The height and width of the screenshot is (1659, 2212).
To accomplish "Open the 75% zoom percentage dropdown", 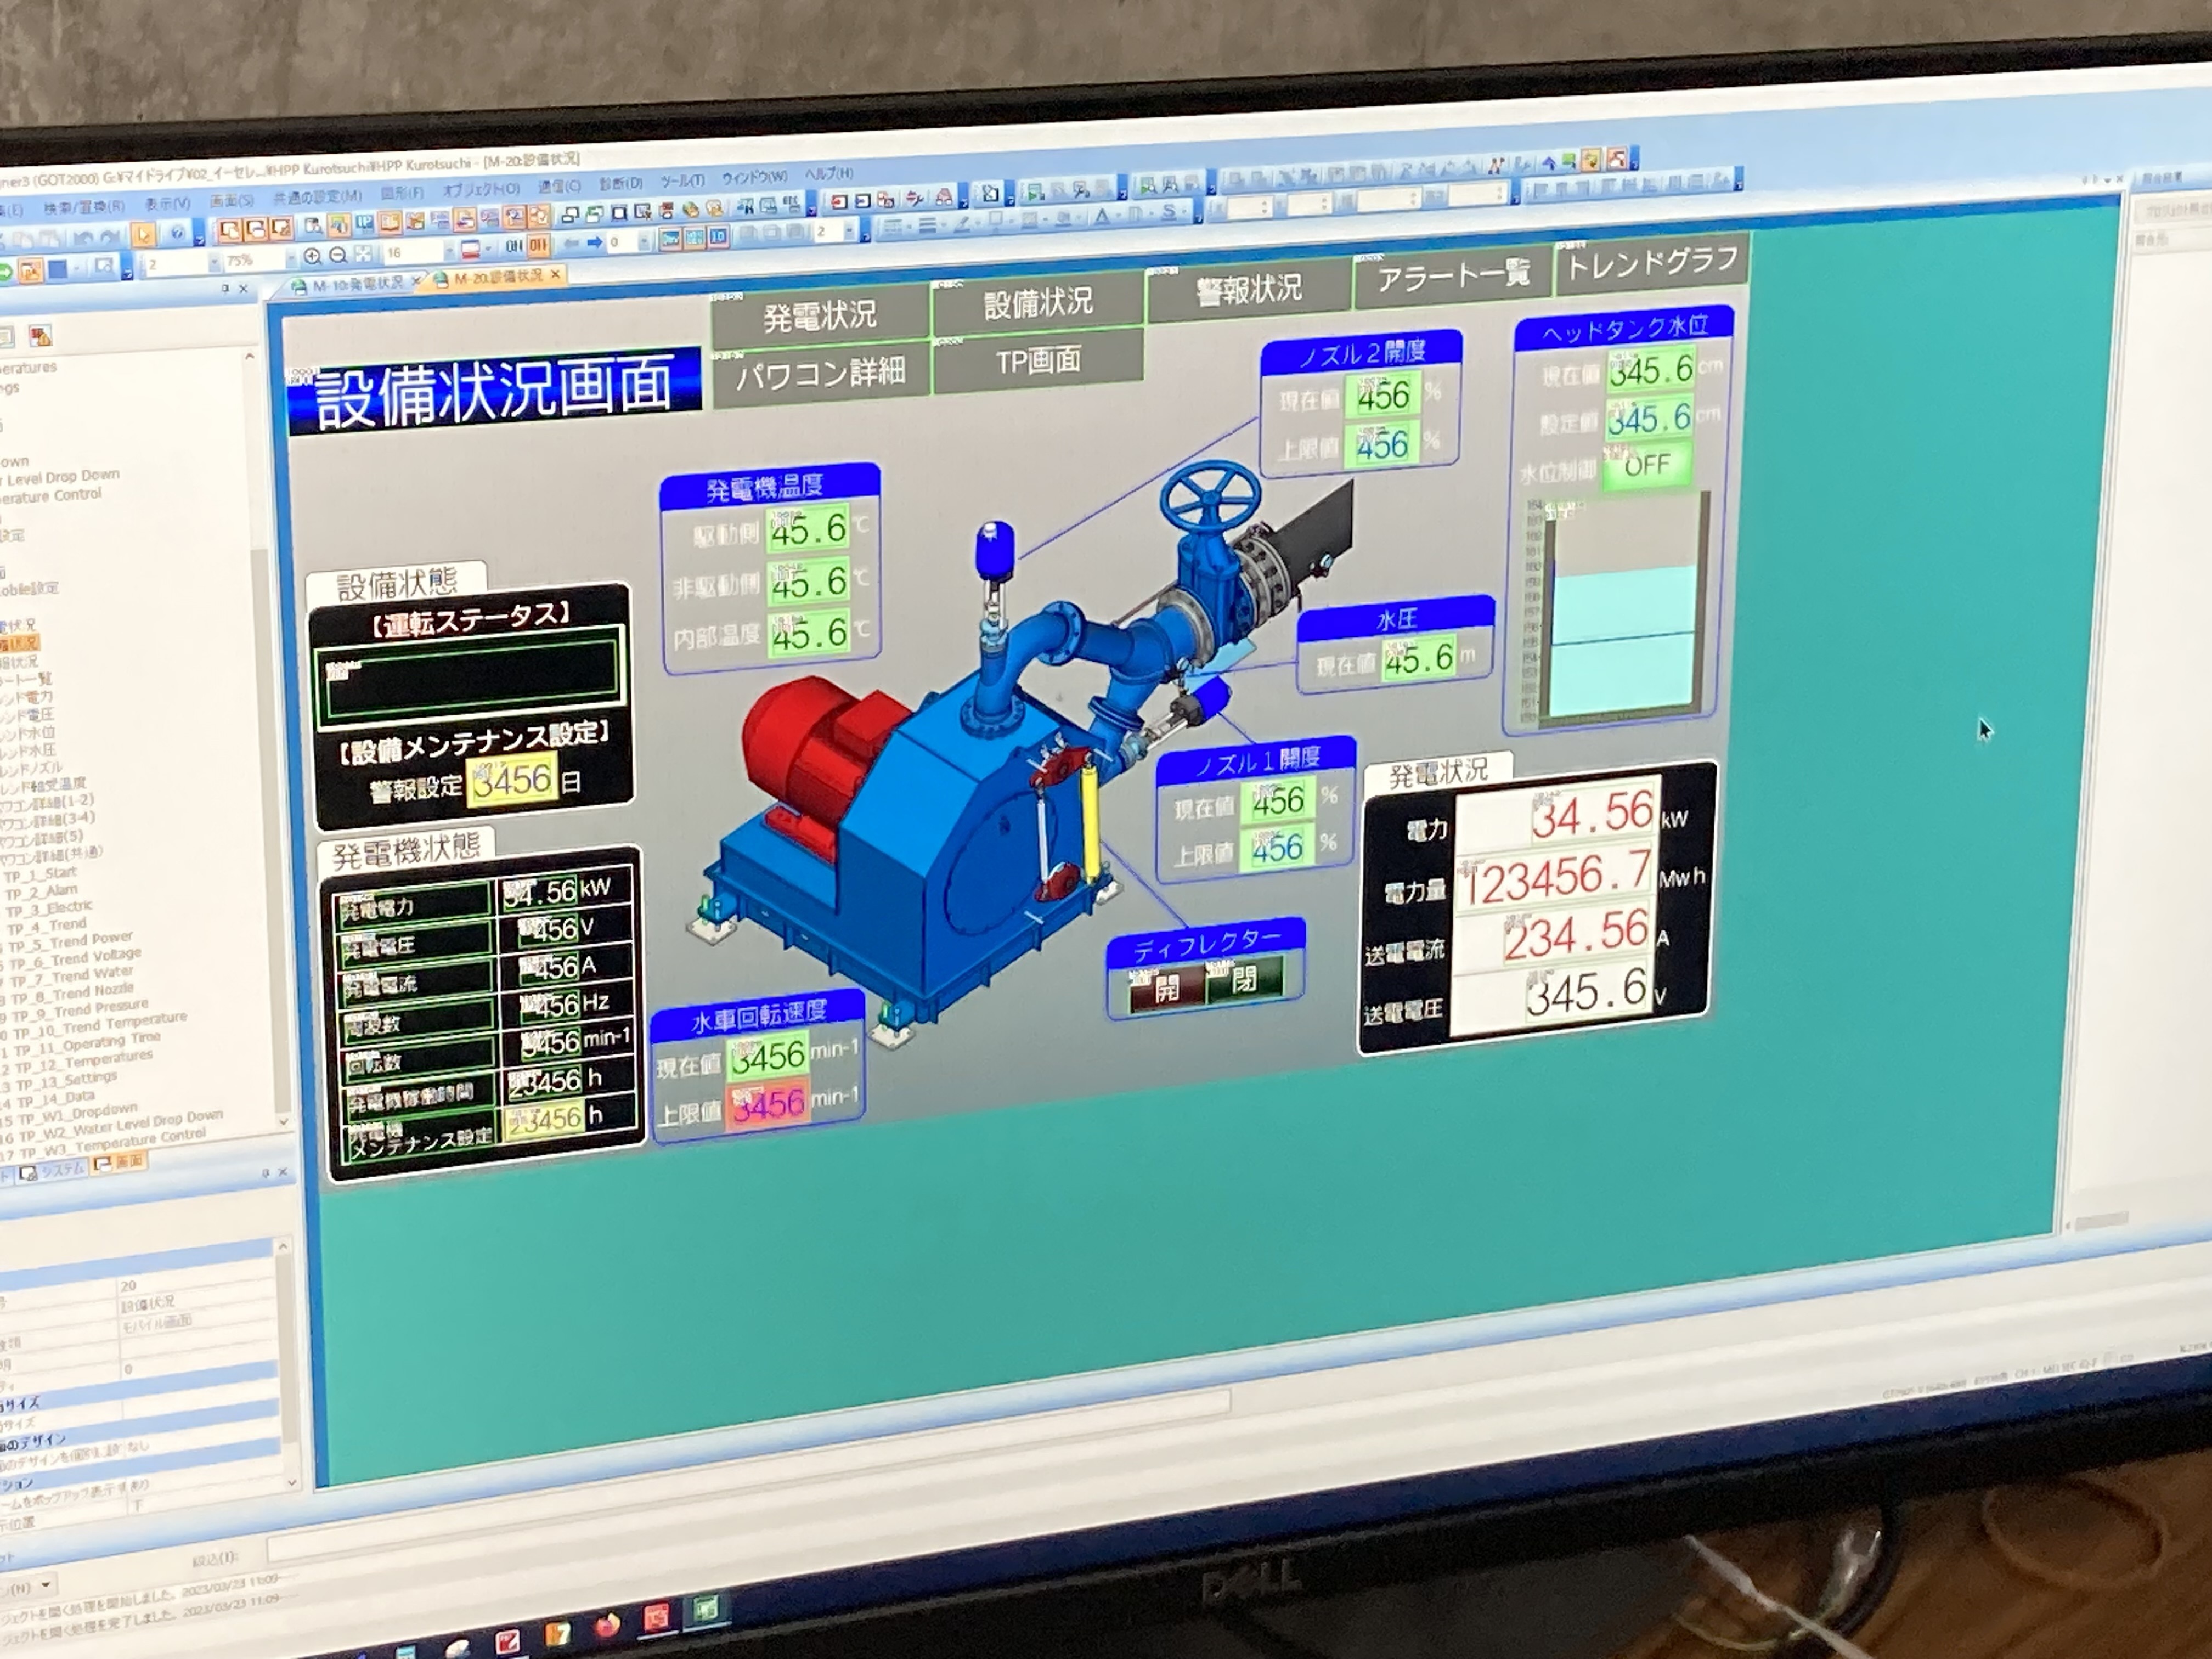I will click(x=291, y=259).
